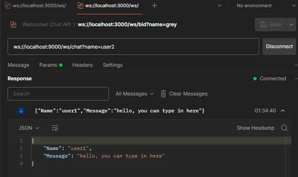Click the 01:34:40 message timestamp
The height and width of the screenshot is (177, 298).
(265, 111)
